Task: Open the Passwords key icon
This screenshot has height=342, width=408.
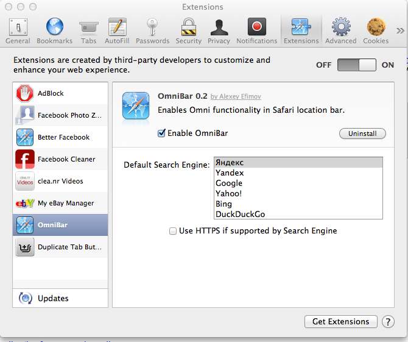Action: click(152, 27)
